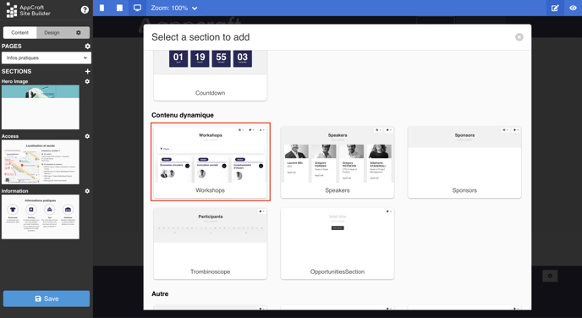Image resolution: width=582 pixels, height=318 pixels.
Task: Click the blue Save button
Action: [47, 299]
